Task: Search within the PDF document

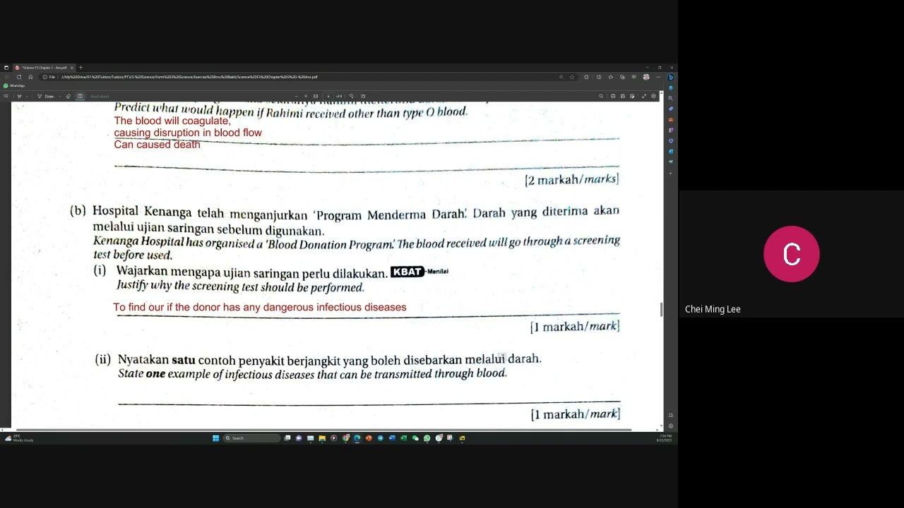Action: pyautogui.click(x=601, y=96)
